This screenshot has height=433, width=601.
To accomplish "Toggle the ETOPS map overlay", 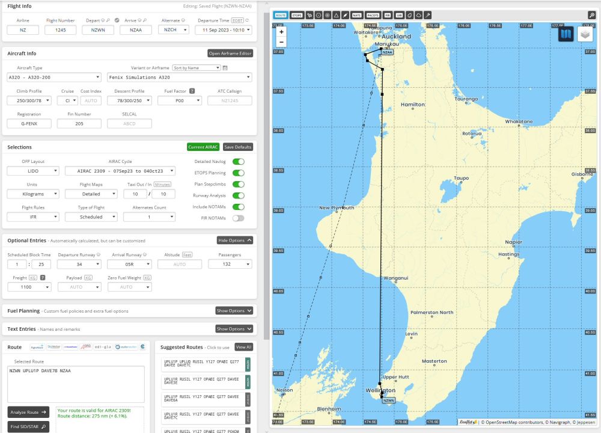I will click(x=297, y=16).
